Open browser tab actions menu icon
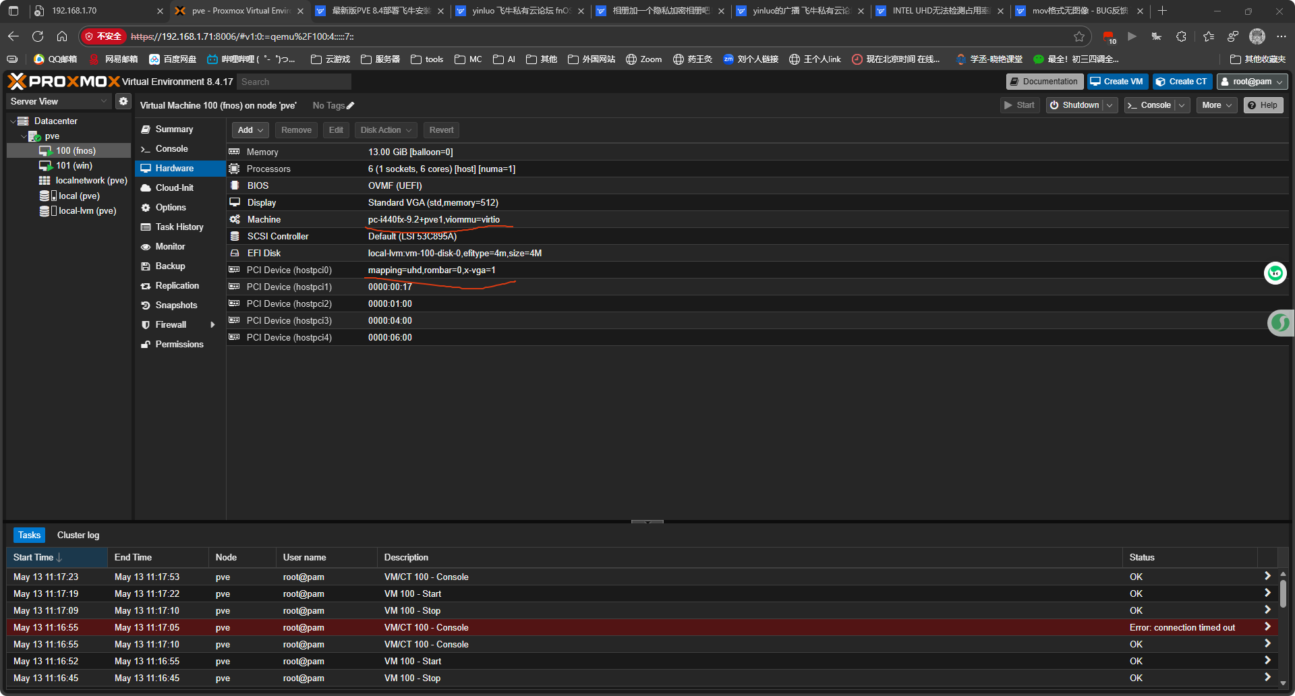This screenshot has height=696, width=1295. tap(13, 11)
